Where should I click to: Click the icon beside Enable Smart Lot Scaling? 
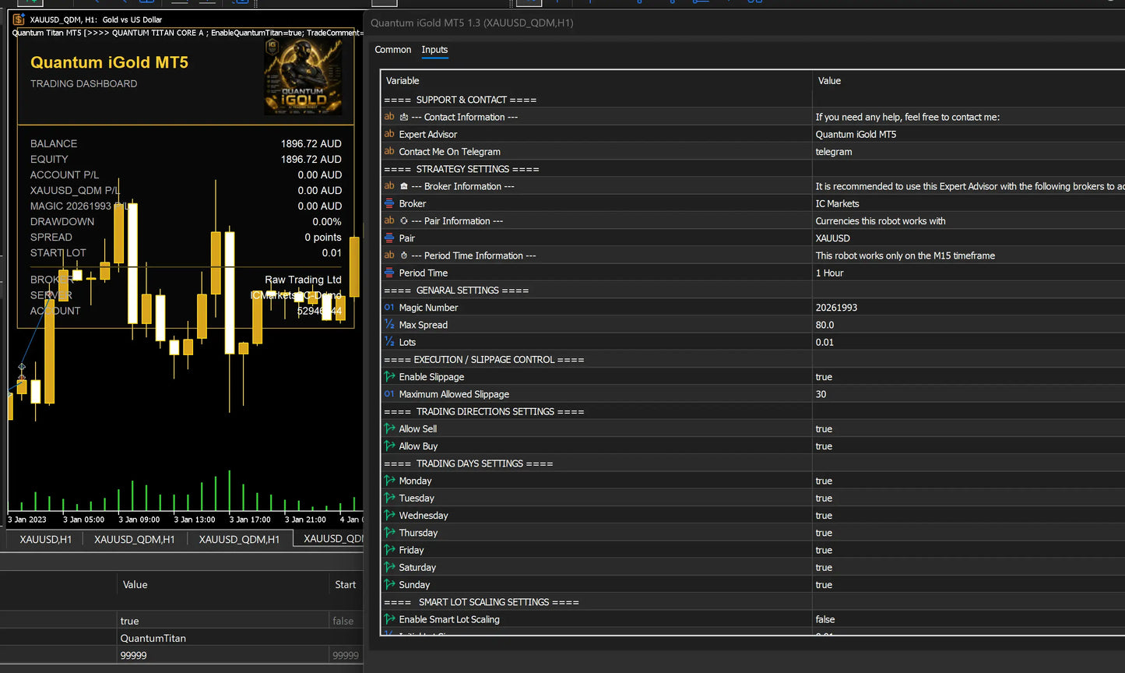pyautogui.click(x=389, y=619)
